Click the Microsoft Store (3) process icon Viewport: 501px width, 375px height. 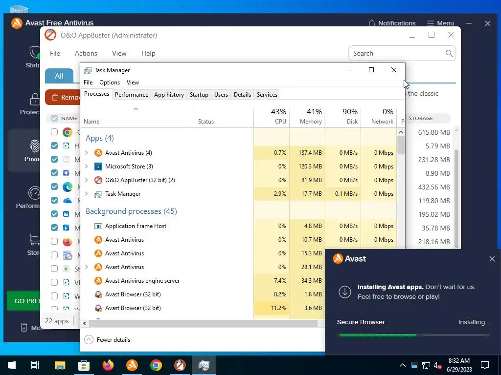(x=98, y=167)
